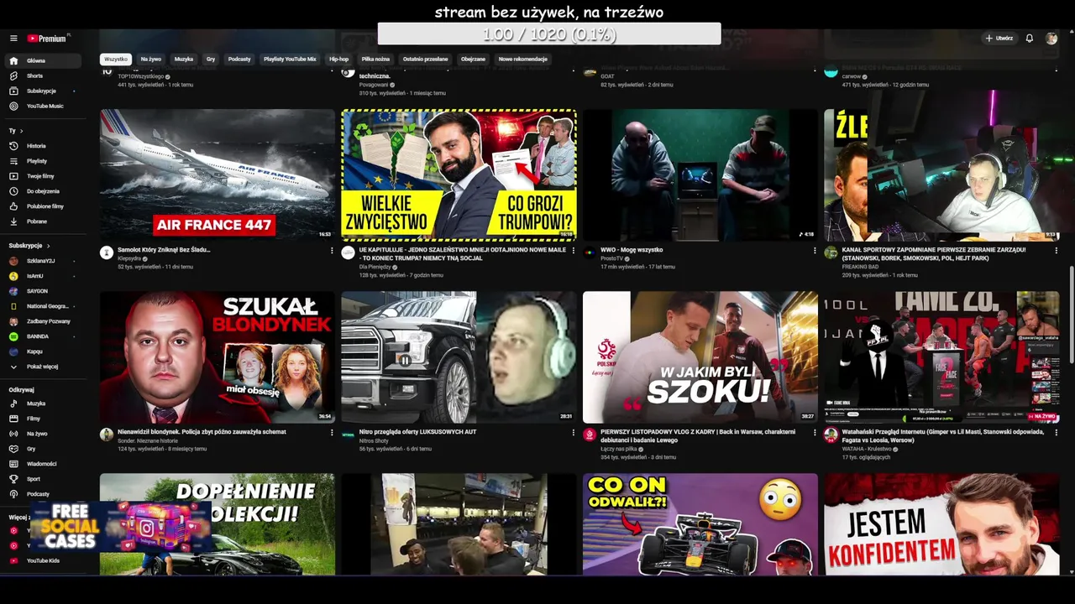Open Podcasty under Odkrywaj
This screenshot has width=1075, height=604.
click(42, 494)
